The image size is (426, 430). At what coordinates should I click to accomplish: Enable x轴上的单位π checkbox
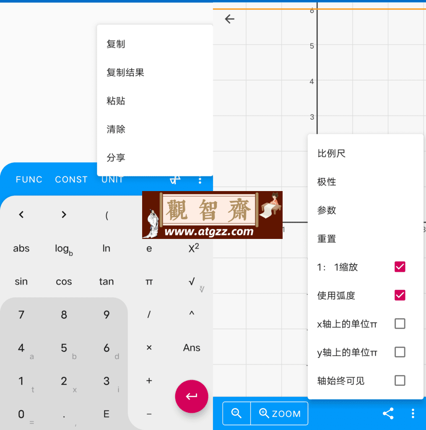[400, 324]
